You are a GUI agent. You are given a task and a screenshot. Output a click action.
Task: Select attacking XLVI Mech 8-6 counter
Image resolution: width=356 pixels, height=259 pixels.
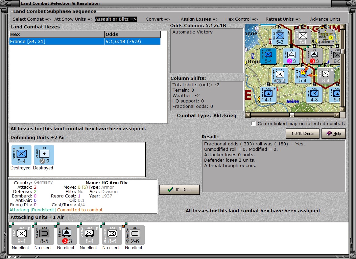pyautogui.click(x=112, y=235)
